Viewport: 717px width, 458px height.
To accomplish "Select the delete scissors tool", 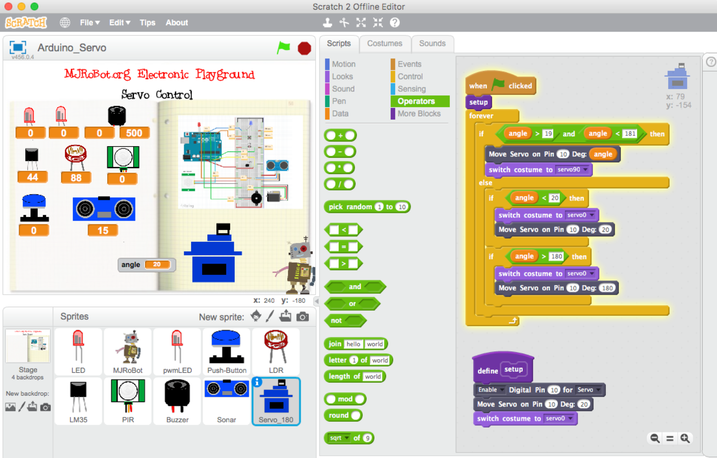I will 344,22.
